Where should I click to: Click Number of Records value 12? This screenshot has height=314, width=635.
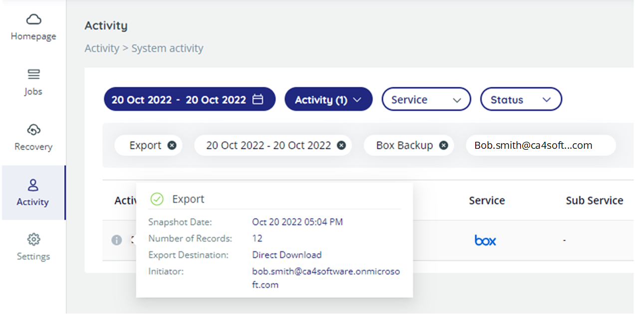pos(257,239)
